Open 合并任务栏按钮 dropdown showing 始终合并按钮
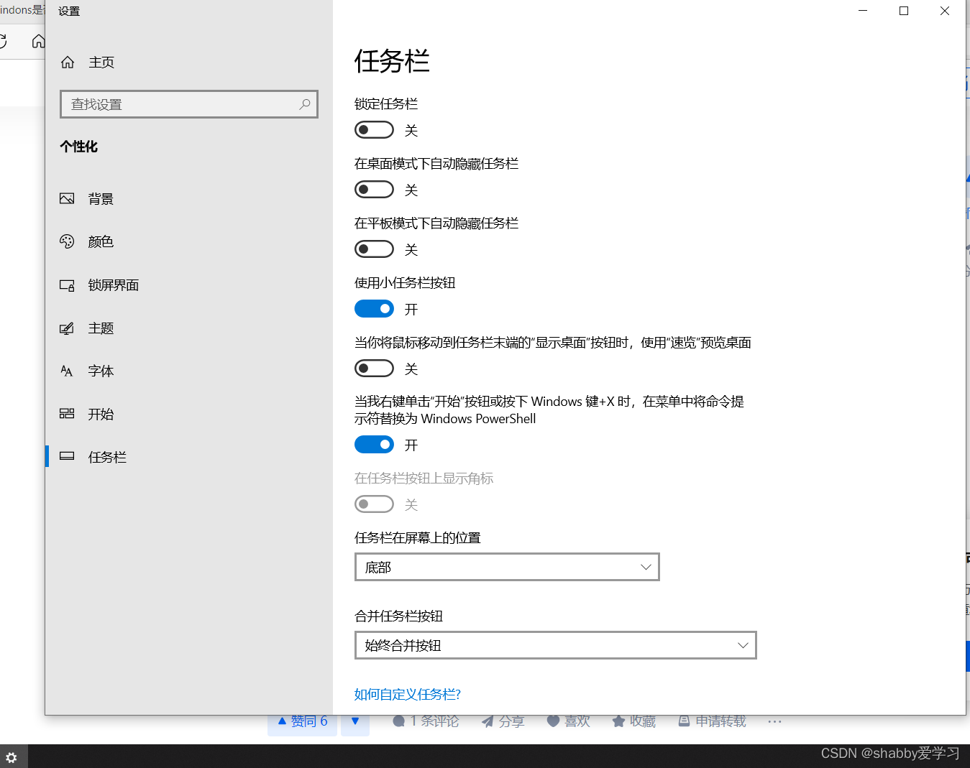The image size is (970, 768). [556, 645]
